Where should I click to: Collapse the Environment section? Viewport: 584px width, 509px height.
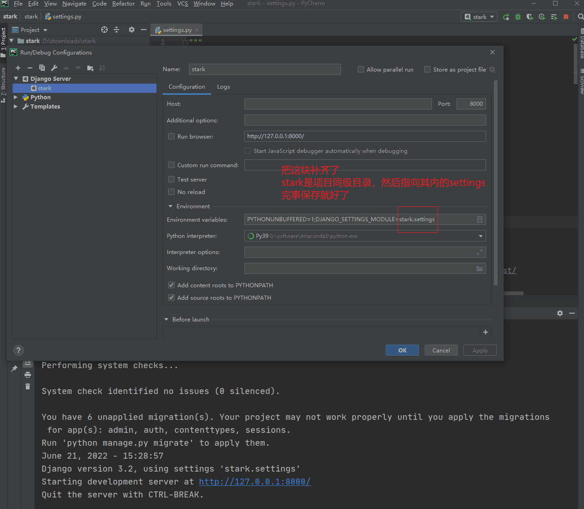(x=170, y=206)
